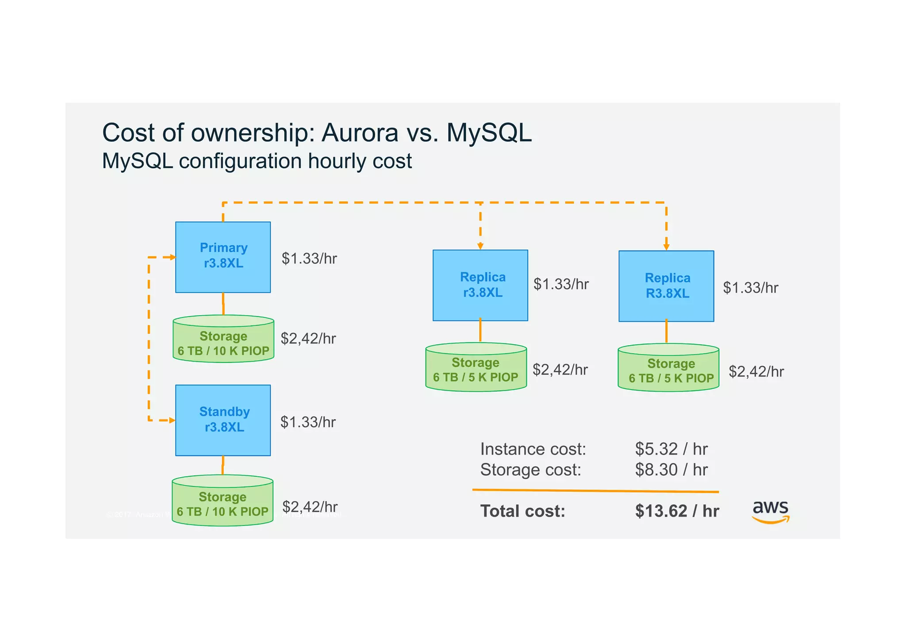
Task: Click the $2,42/hr price beside Primary storage
Action: tap(308, 338)
